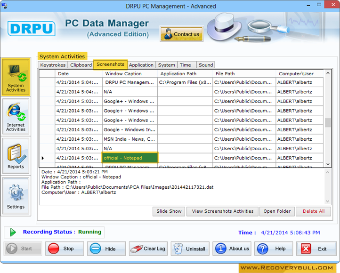340x273 pixels.
Task: Switch to the Keystrokes tab
Action: (53, 65)
